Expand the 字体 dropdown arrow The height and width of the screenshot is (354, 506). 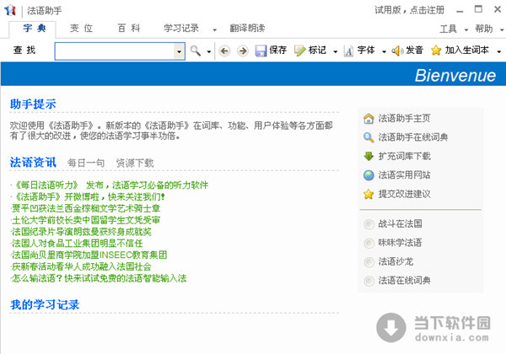(x=384, y=51)
